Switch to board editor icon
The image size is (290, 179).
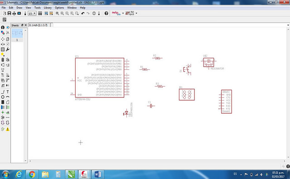click(x=25, y=13)
